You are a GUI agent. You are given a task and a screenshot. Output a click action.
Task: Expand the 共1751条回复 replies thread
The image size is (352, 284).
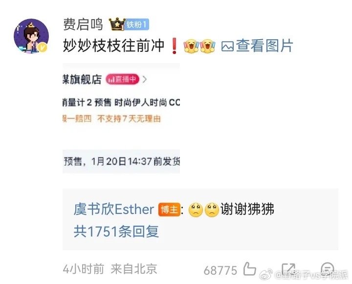pyautogui.click(x=116, y=232)
